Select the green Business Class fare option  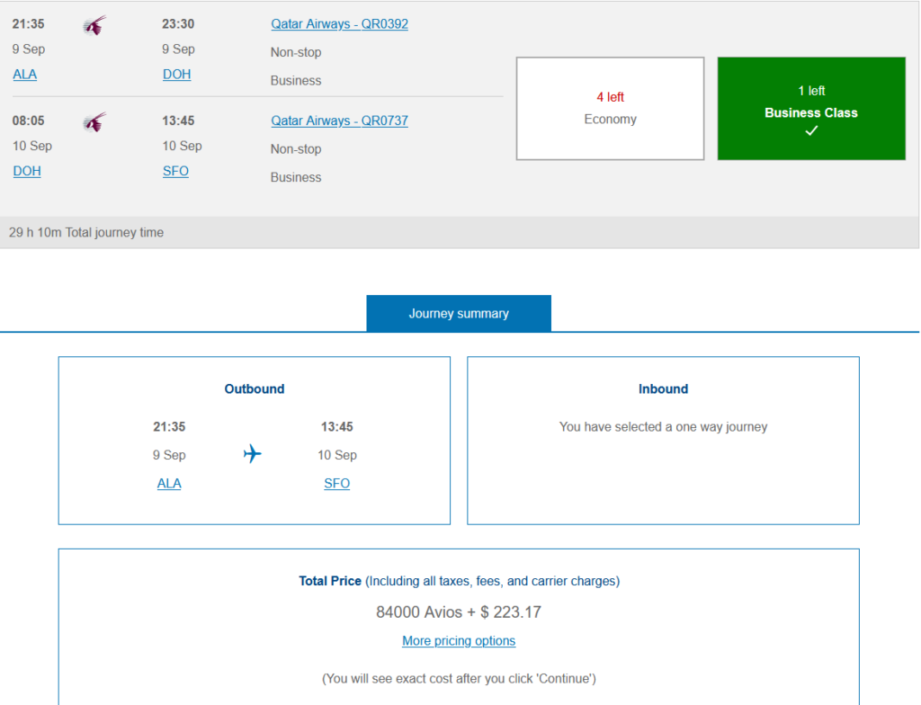[x=811, y=108]
